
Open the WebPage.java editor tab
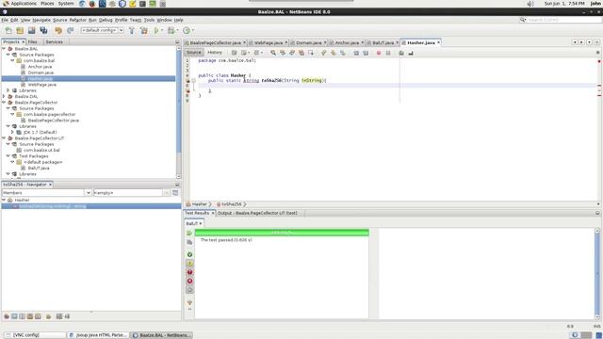pos(268,42)
